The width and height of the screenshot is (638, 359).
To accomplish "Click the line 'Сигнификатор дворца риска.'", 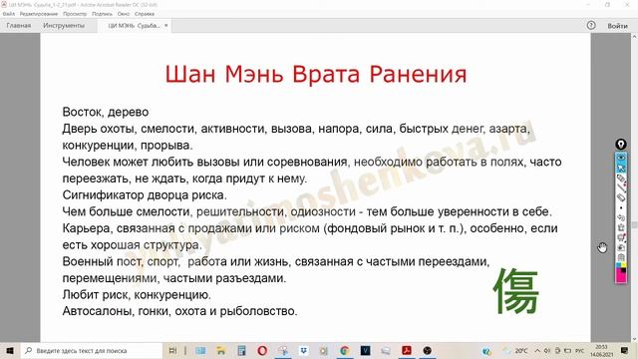I will (x=145, y=195).
